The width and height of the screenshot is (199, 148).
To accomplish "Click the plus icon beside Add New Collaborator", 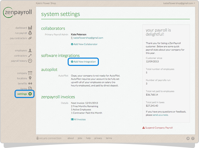I will click(x=72, y=44).
